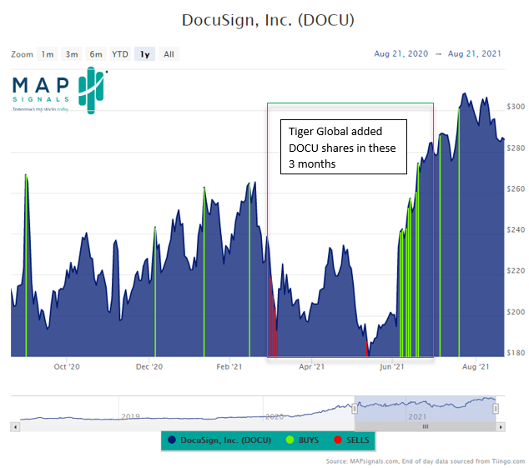
Task: Toggle BUYS series in legend
Action: 302,440
